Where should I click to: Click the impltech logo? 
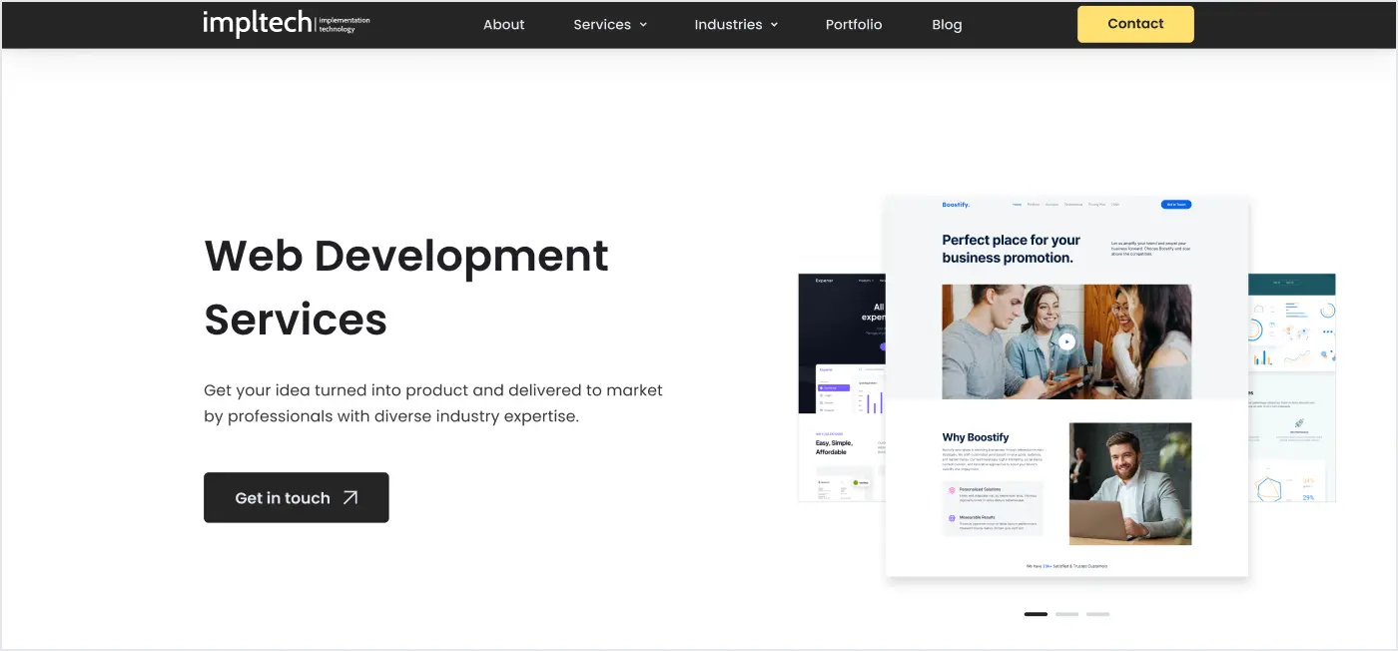pyautogui.click(x=286, y=23)
